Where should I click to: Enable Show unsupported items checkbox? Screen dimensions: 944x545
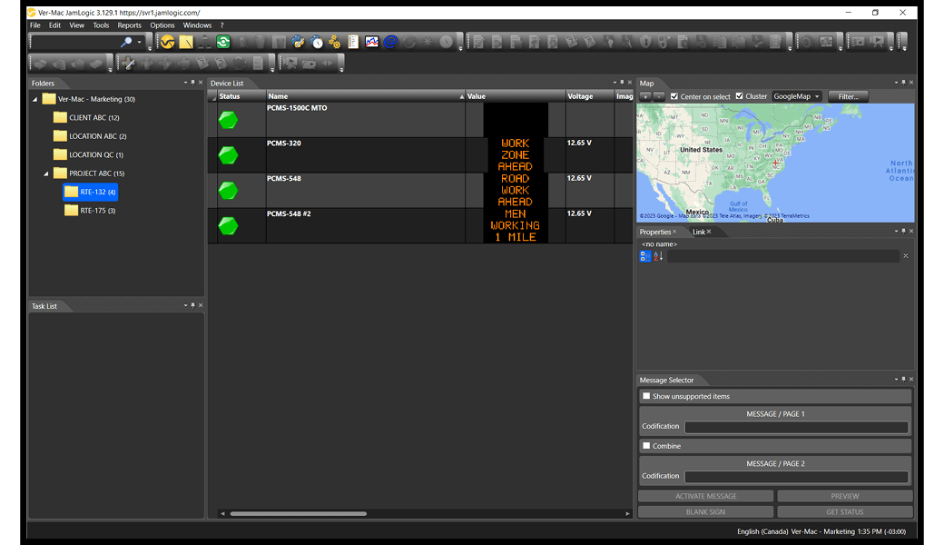tap(646, 396)
